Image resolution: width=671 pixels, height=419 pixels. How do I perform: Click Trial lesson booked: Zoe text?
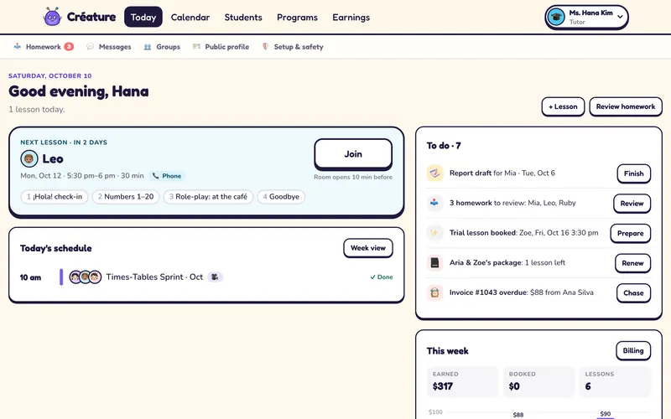click(523, 233)
